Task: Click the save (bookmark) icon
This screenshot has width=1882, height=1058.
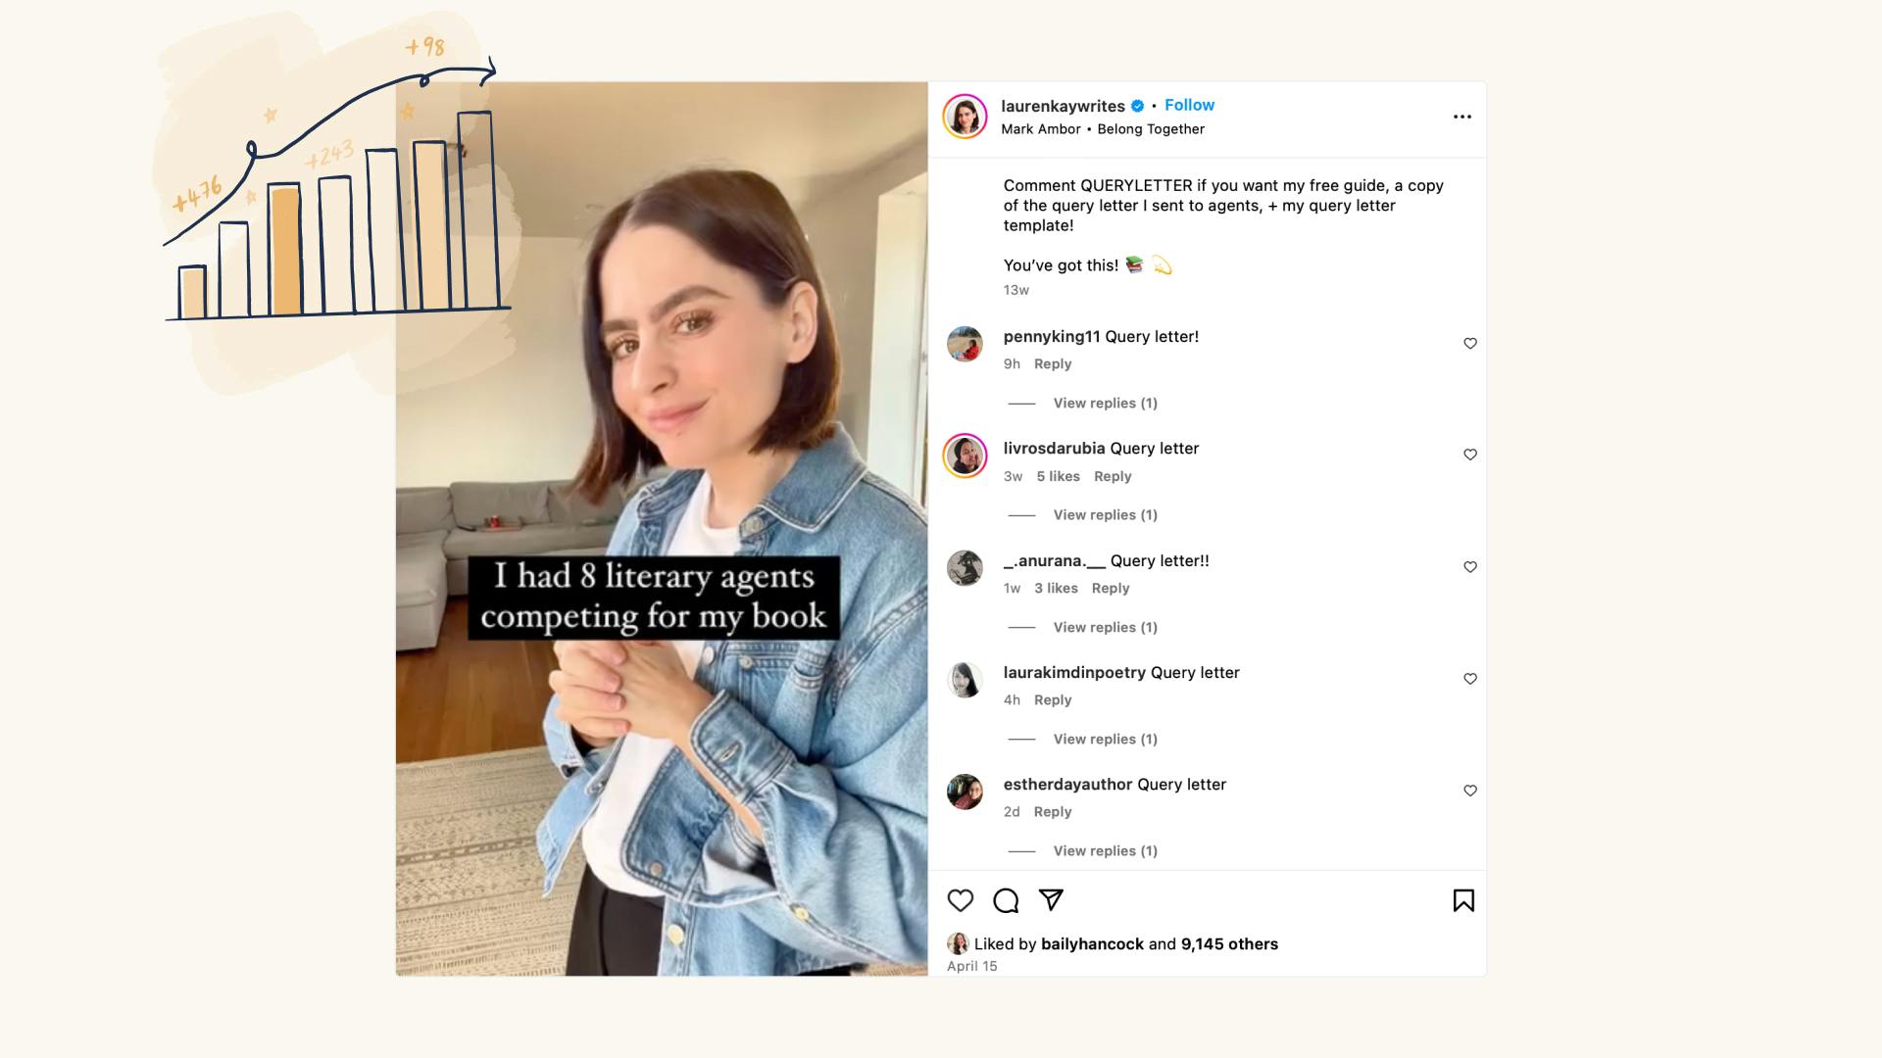Action: pos(1463,900)
